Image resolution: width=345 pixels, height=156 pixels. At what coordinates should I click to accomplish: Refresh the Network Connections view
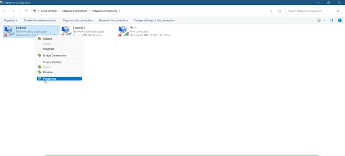pyautogui.click(x=280, y=11)
